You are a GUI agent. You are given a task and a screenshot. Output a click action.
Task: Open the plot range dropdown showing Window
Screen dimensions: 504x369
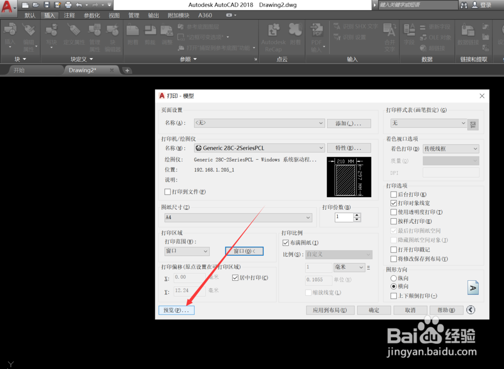tap(187, 251)
